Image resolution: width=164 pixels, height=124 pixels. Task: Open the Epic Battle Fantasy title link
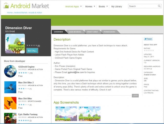(28, 114)
